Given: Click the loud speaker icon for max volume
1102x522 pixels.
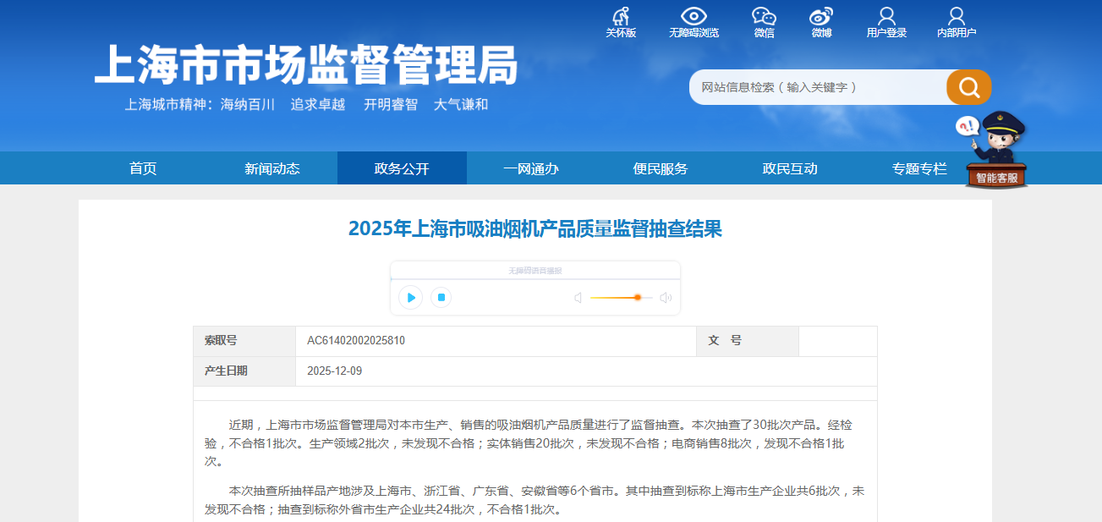Looking at the screenshot, I should (x=666, y=298).
